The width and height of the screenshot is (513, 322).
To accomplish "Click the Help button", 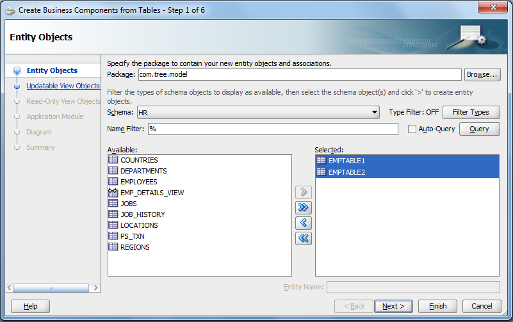I will 31,306.
